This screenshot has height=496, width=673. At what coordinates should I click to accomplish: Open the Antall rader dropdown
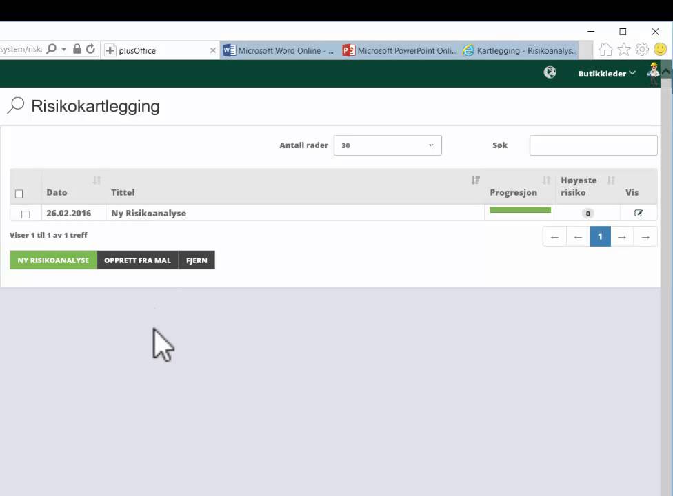click(388, 145)
